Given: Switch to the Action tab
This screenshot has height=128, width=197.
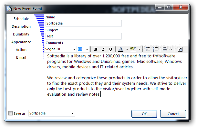Looking at the screenshot, I should (21, 50).
